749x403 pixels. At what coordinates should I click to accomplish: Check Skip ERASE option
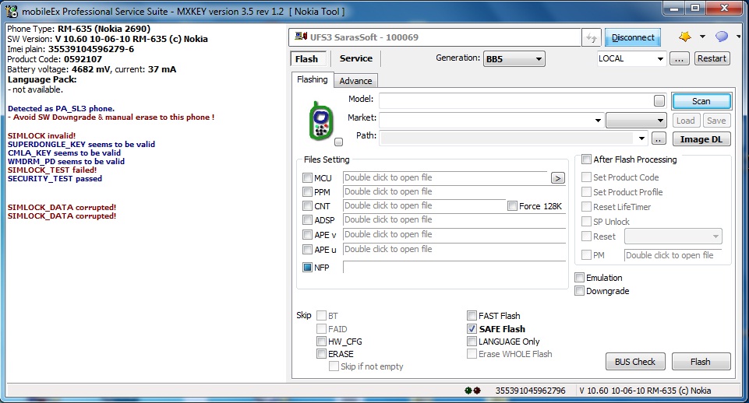(x=321, y=354)
